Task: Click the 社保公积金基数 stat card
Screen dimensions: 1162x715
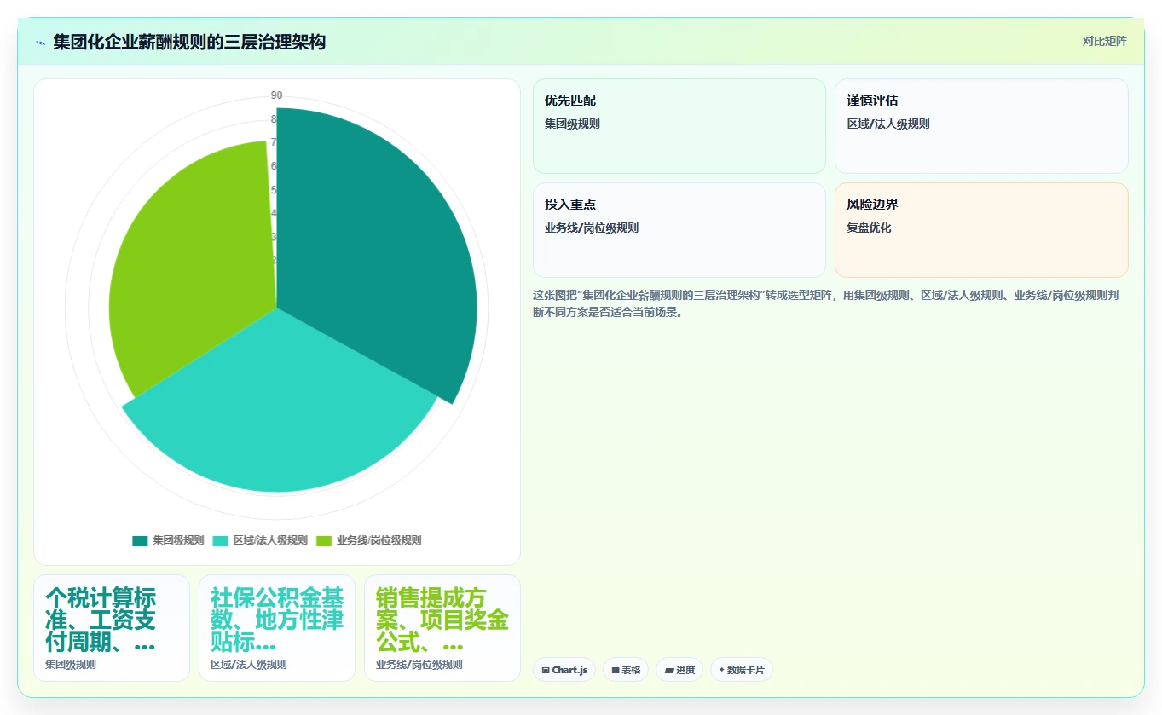Action: (277, 628)
